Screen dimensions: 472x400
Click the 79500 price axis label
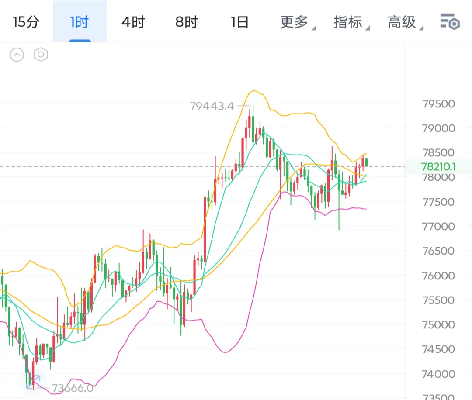coord(438,104)
